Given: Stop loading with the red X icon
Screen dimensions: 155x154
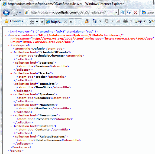Looking at the screenshot, I should tap(135, 12).
